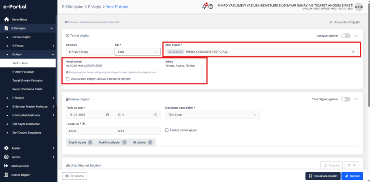Click the Menüyü Gizle arrow icon
This screenshot has width=370, height=182.
coord(7,166)
